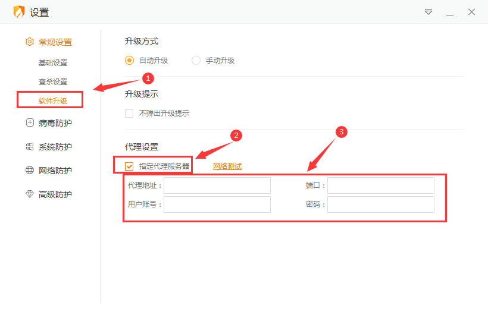
Task: Click the 系统防护 grid icon
Action: 30,146
